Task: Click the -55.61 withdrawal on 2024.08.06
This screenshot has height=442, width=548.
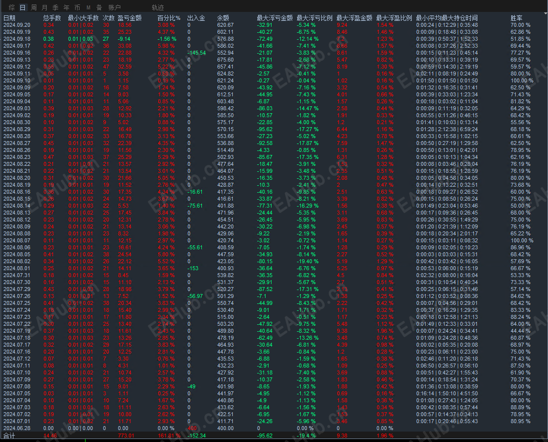Action: click(x=194, y=247)
